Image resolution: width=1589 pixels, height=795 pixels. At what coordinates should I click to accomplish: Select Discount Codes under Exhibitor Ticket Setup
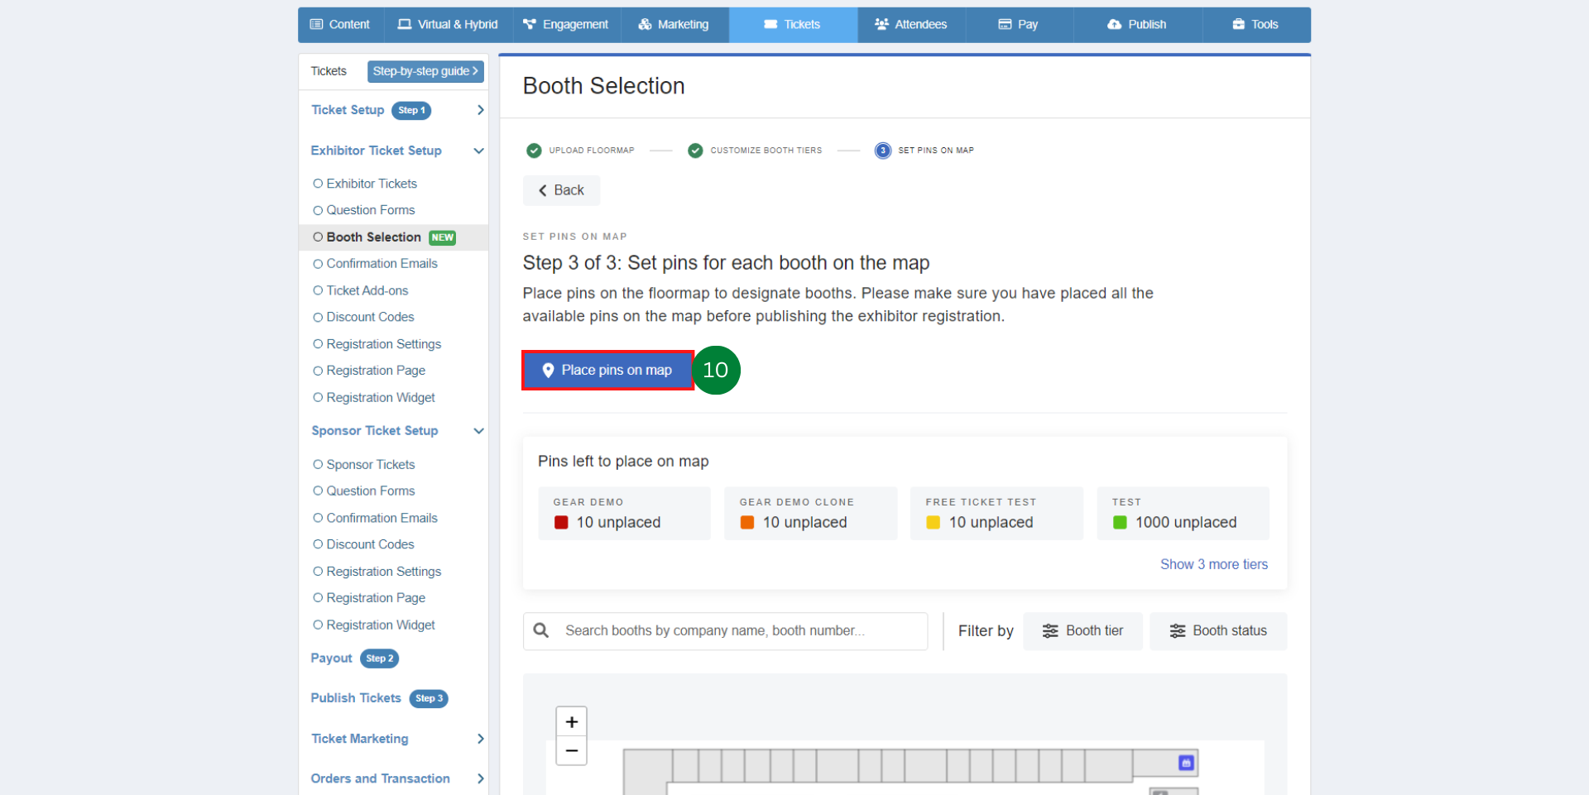tap(370, 317)
